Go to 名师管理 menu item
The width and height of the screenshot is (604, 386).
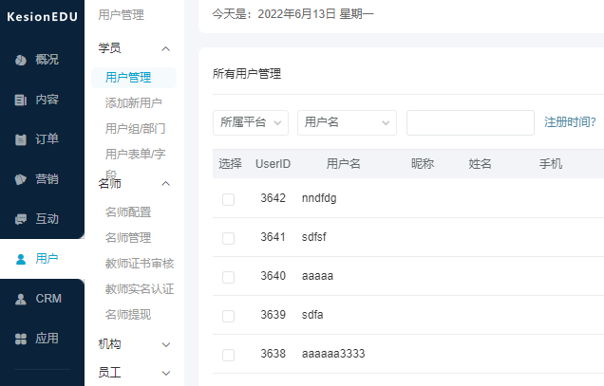click(128, 238)
